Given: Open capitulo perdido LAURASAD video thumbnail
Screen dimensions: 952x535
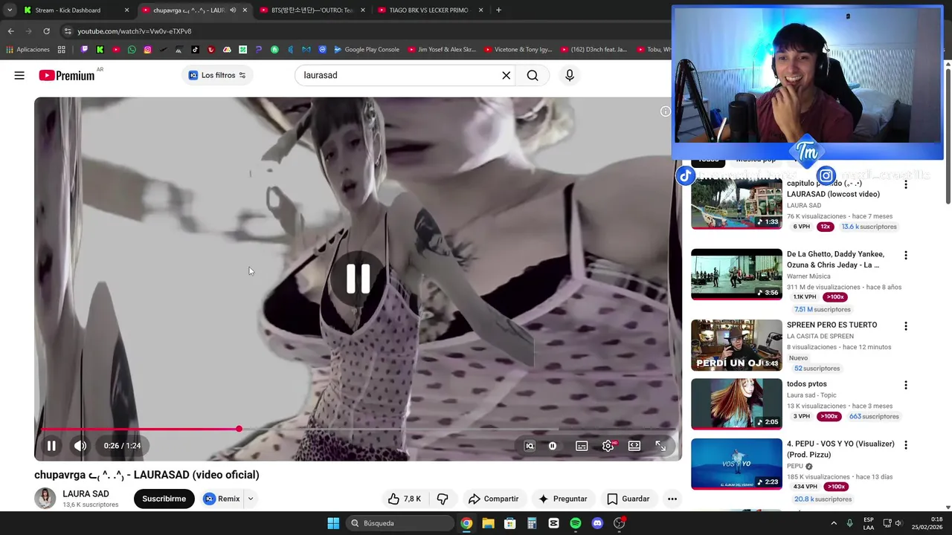Looking at the screenshot, I should point(736,204).
